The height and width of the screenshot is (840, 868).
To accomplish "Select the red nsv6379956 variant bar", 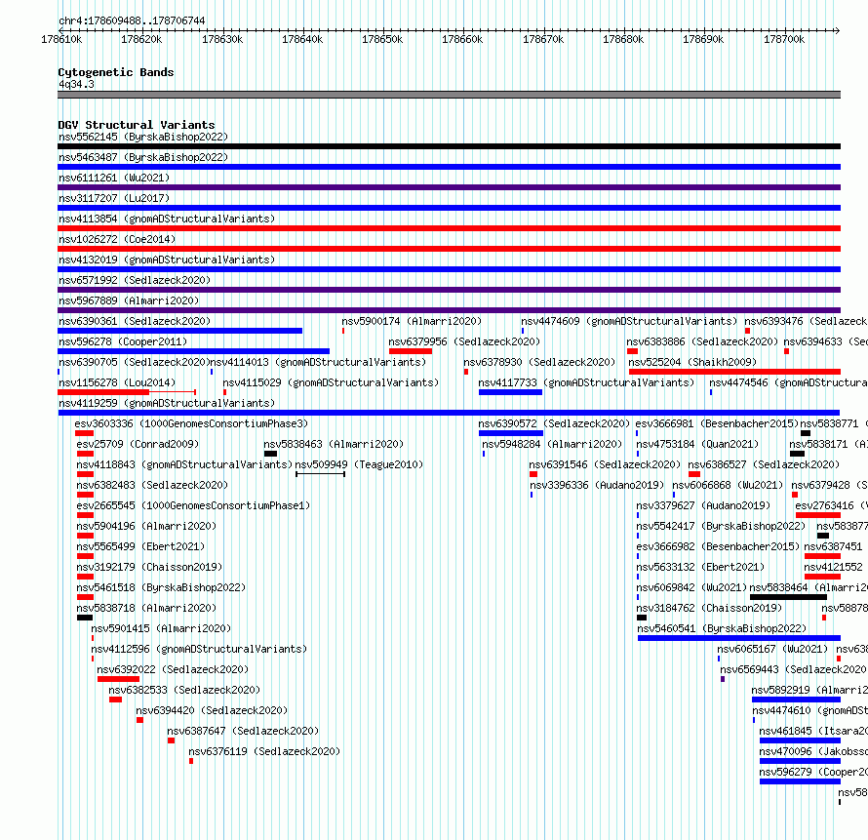I will click(411, 351).
